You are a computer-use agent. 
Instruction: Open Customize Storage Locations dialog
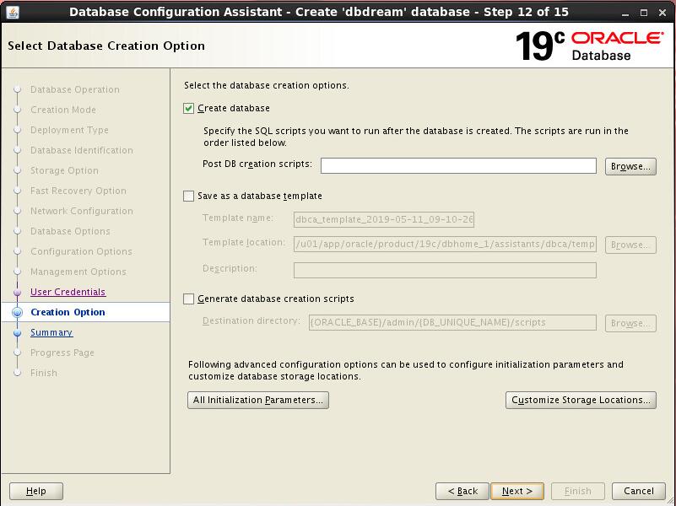point(581,401)
